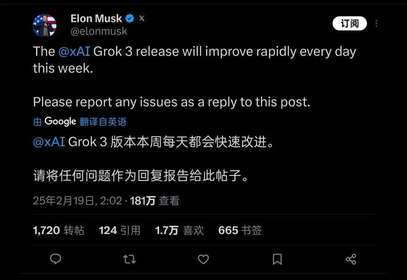Viewport: 407px width, 280px height.
Task: Click the reply speech bubble icon
Action: [55, 259]
